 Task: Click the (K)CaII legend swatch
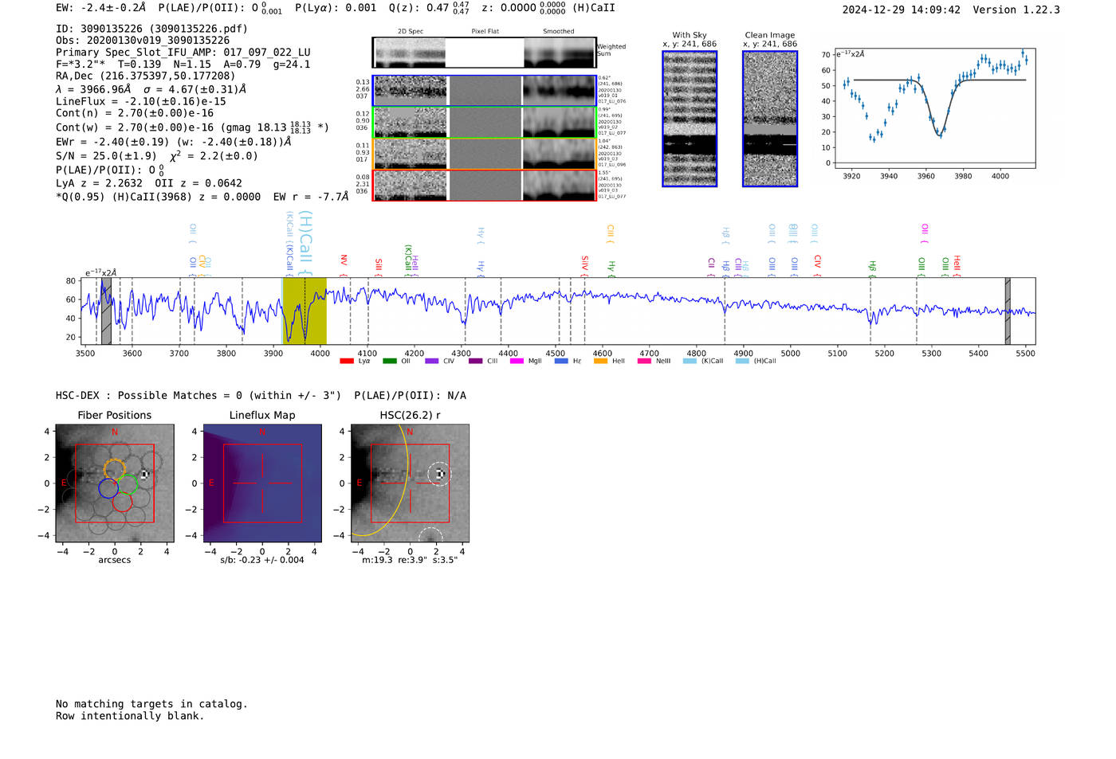coord(690,361)
